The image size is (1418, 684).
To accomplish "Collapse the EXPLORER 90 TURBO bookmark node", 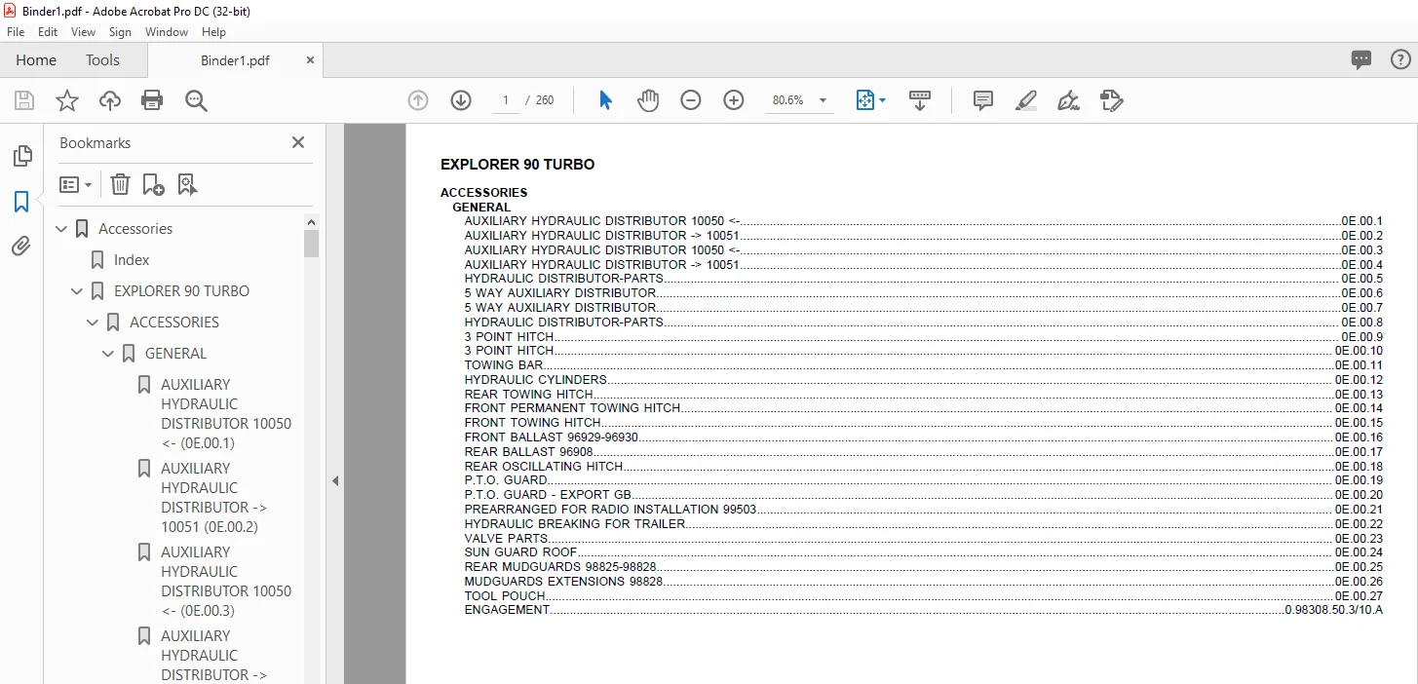I will (78, 291).
